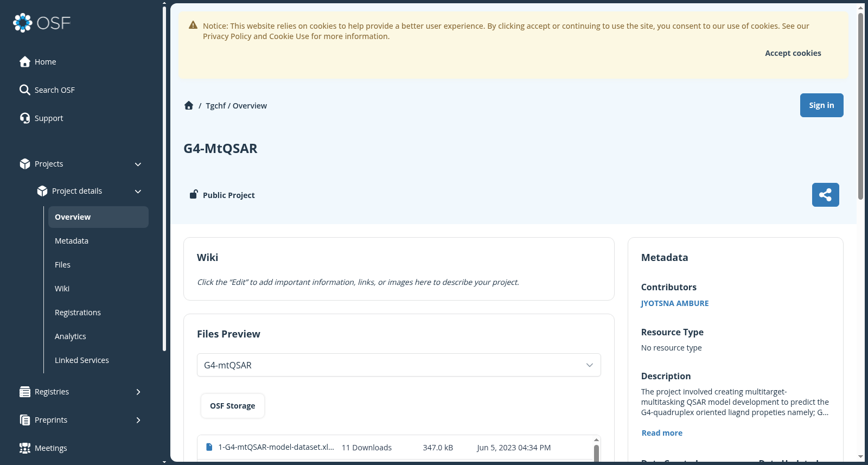Screen dimensions: 868x465
Task: Open the Home icon in sidebar
Action: (x=25, y=62)
